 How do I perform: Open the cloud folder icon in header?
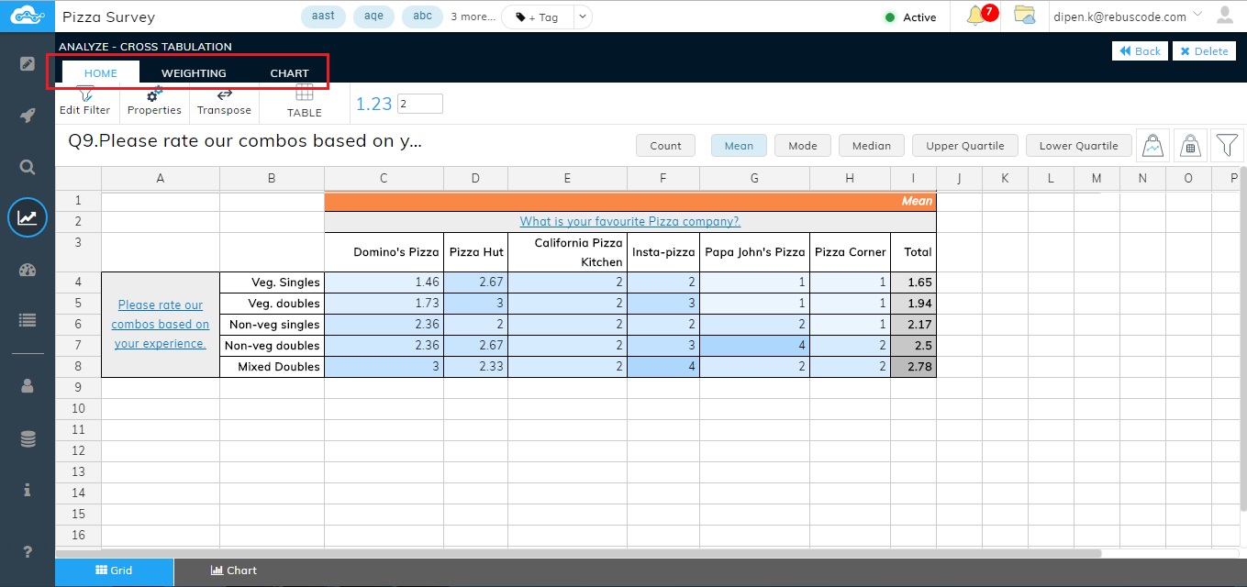[x=1025, y=16]
